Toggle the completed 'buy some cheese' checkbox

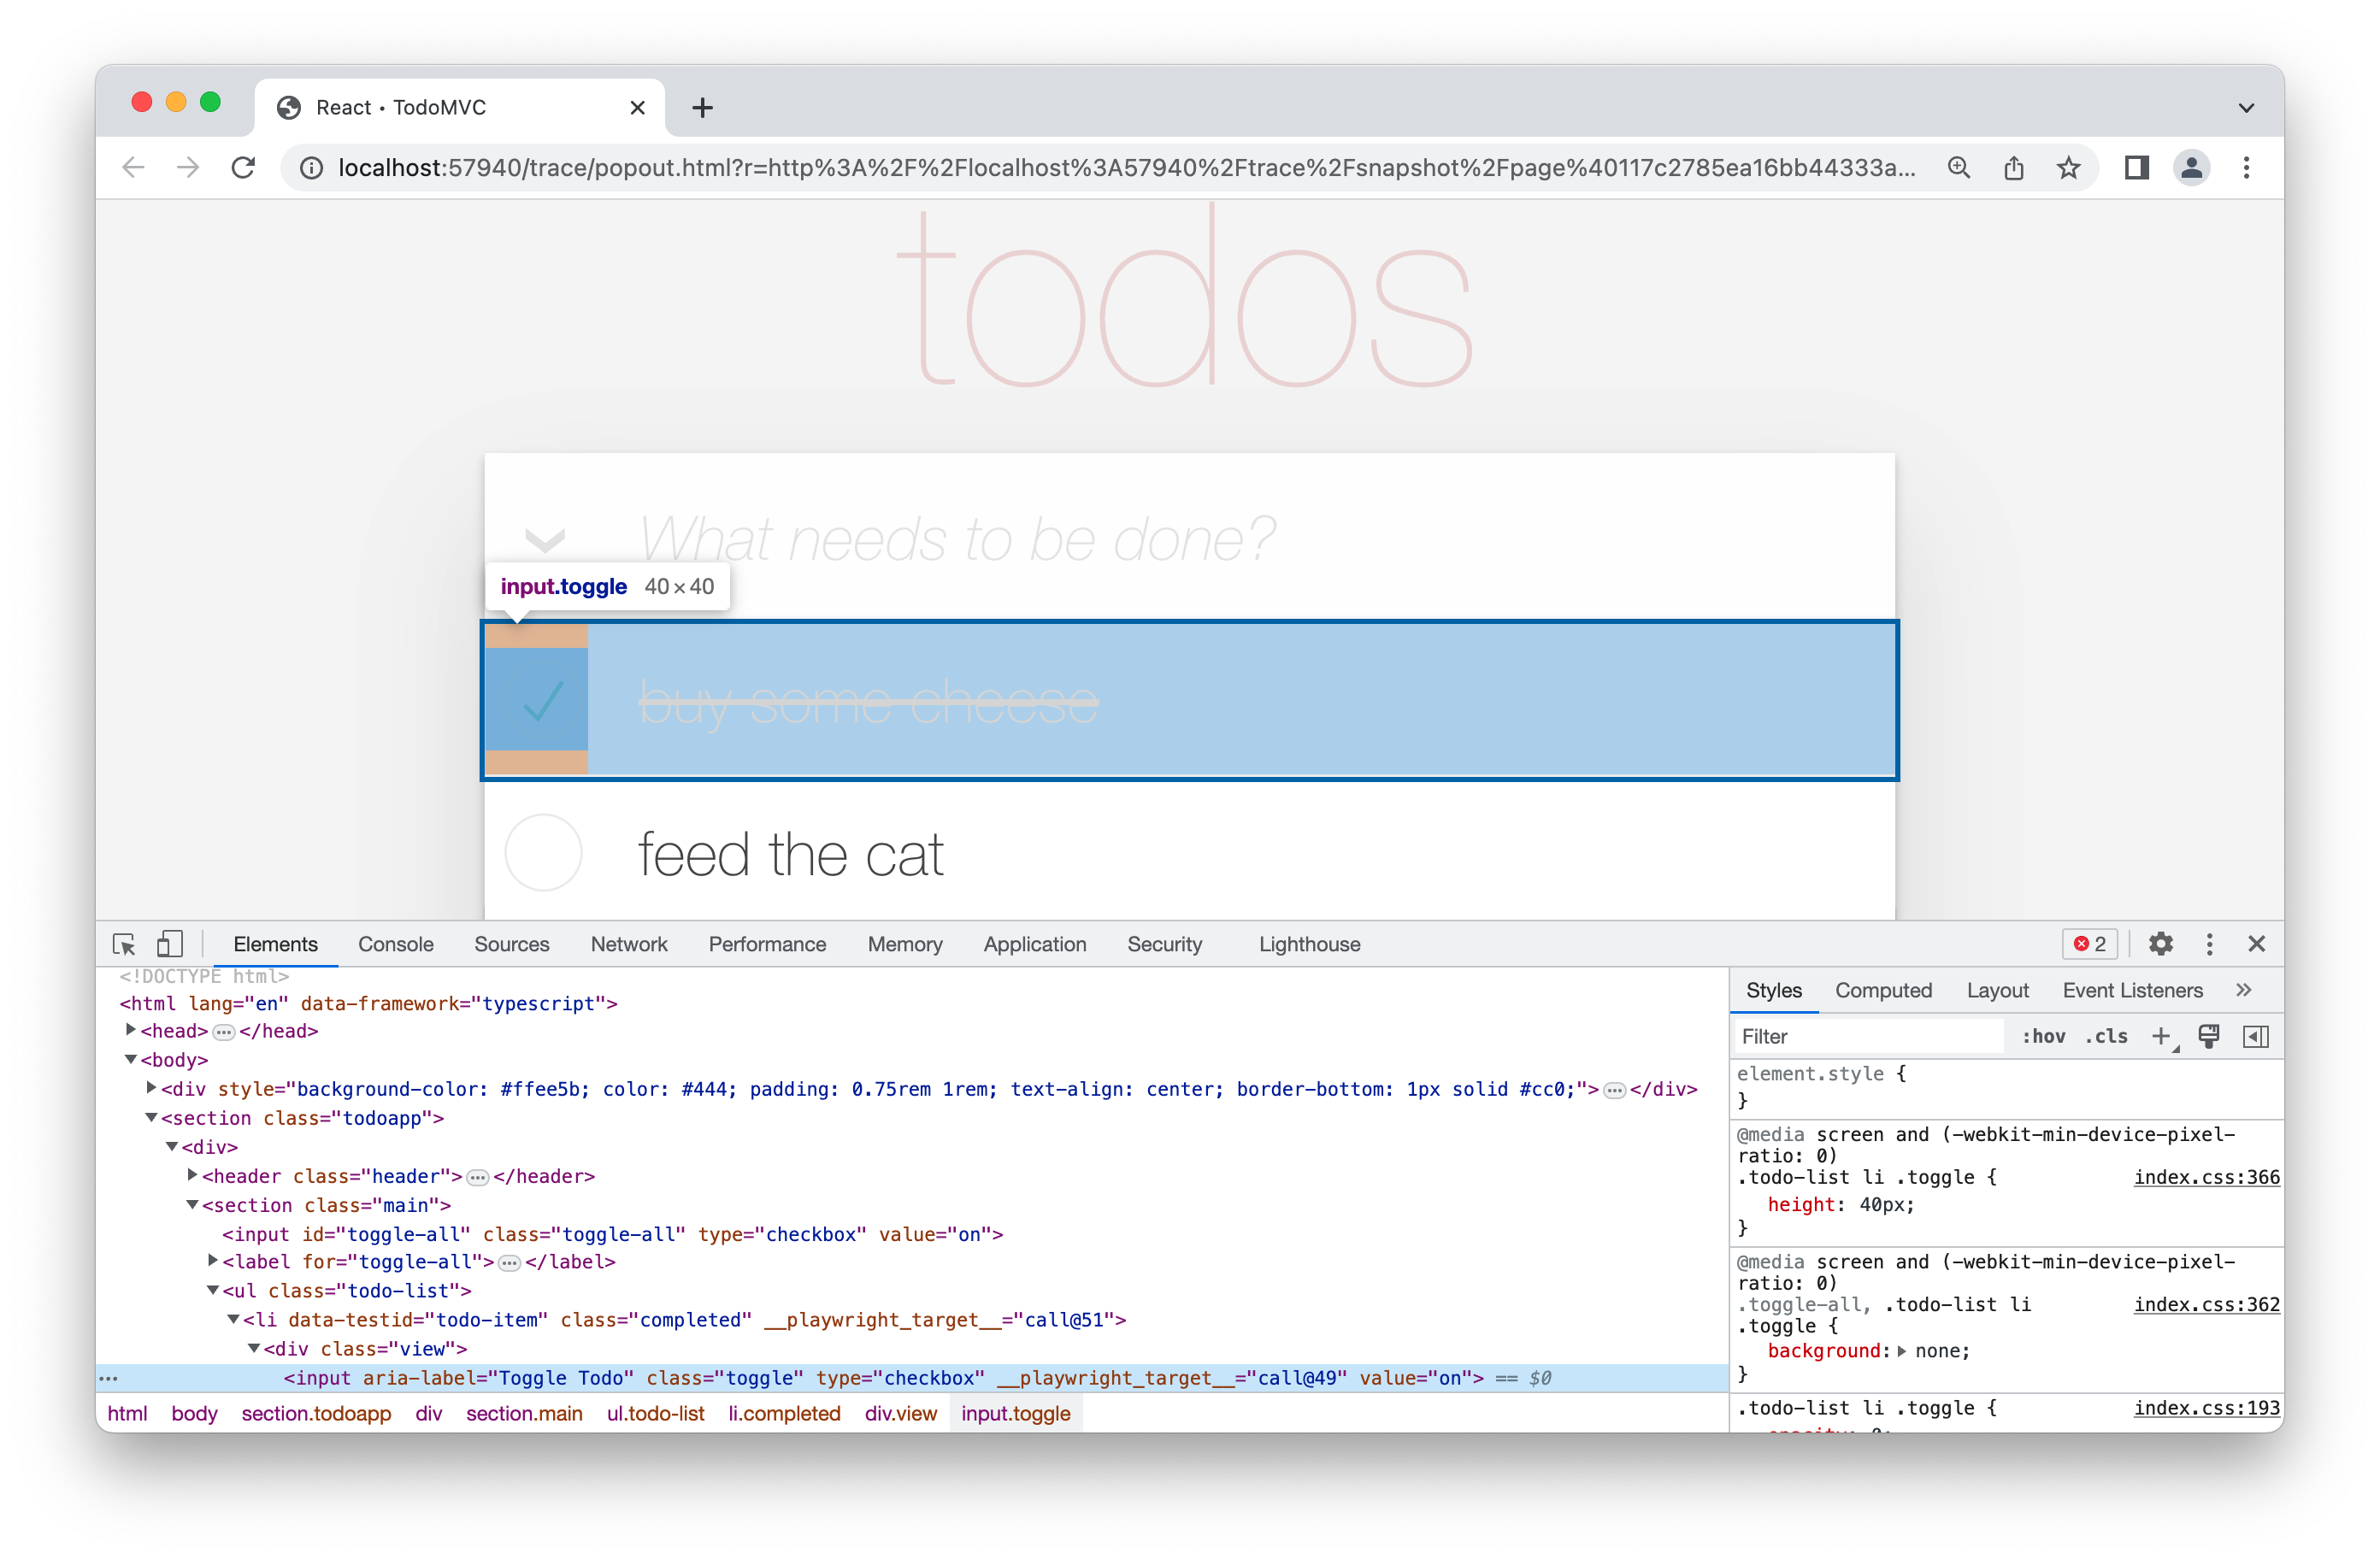tap(536, 699)
